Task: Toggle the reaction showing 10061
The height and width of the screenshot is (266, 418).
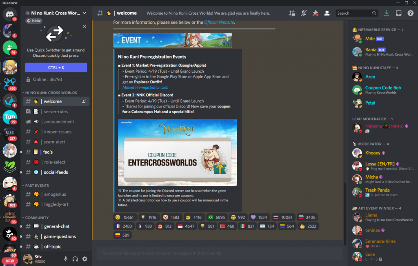Action: point(283,217)
